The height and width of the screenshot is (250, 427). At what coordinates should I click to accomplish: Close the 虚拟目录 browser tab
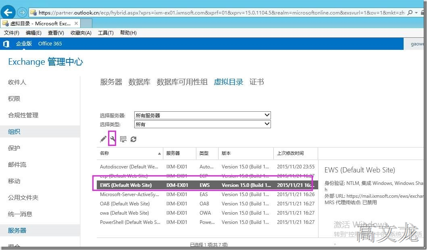click(76, 23)
